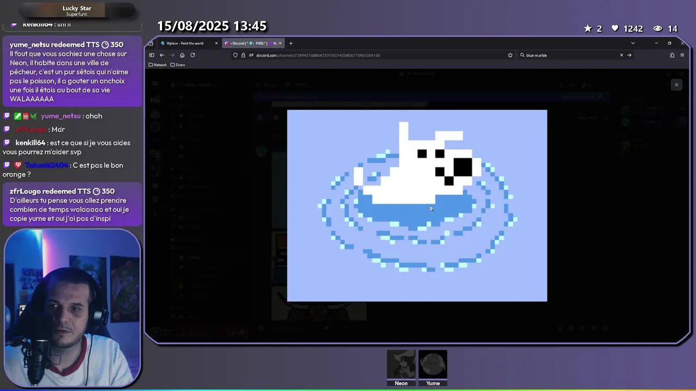Screen dimensions: 696x391
Task: Click the heart followers counter icon
Action: 615,28
